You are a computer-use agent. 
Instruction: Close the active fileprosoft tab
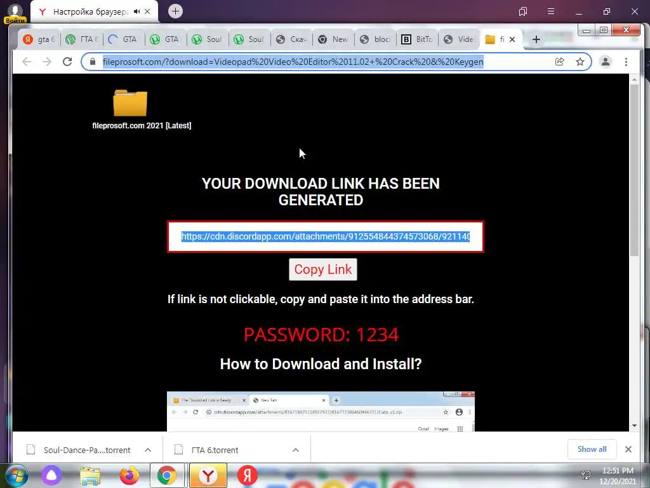[512, 39]
